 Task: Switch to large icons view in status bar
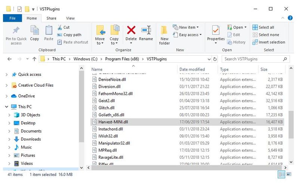(x=289, y=174)
